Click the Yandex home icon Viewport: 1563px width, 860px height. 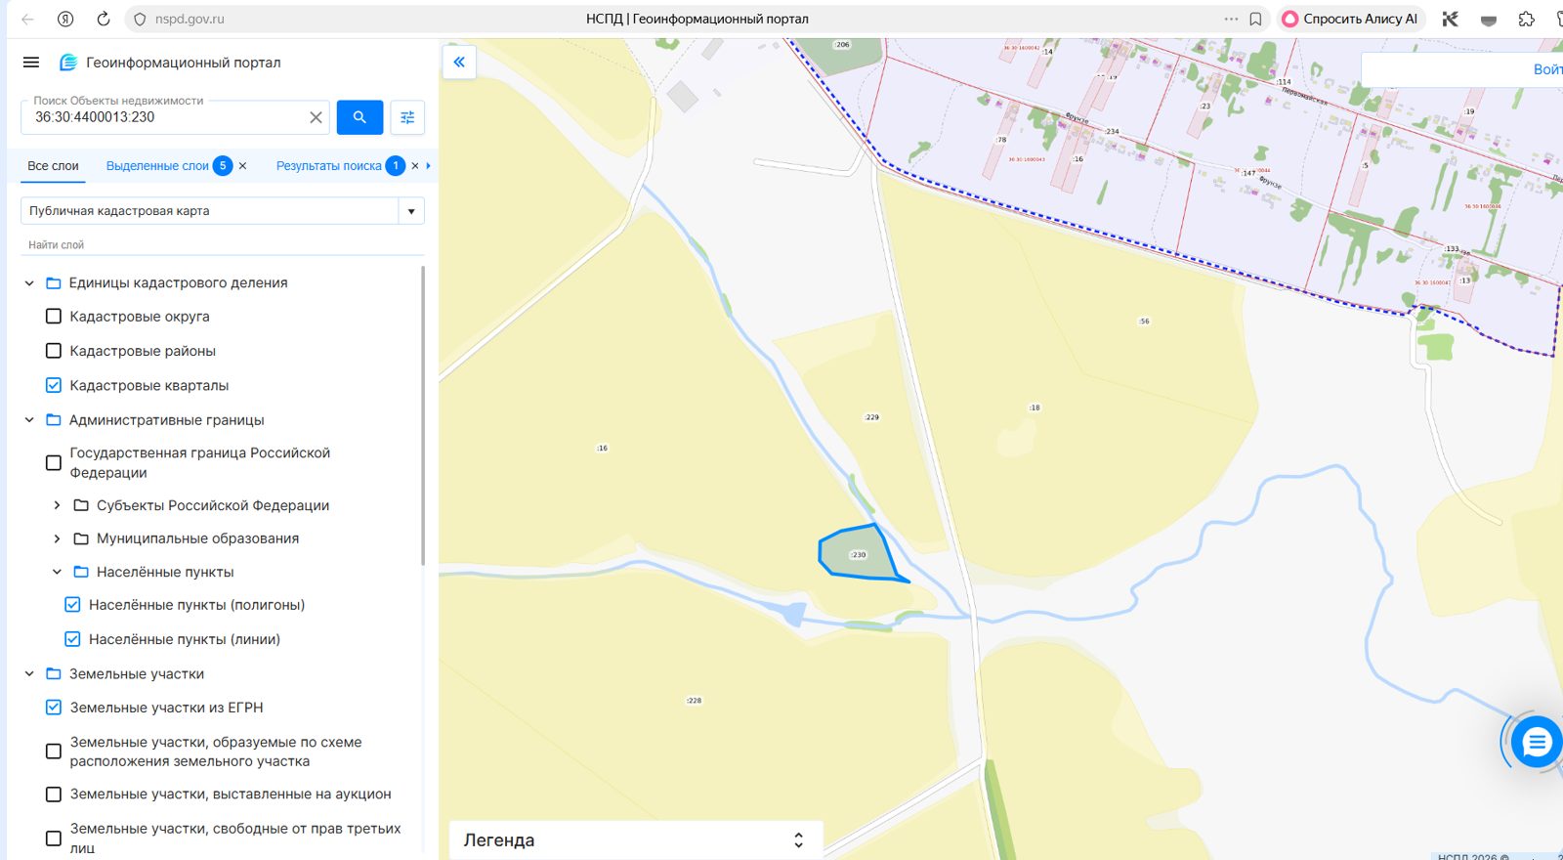point(65,19)
